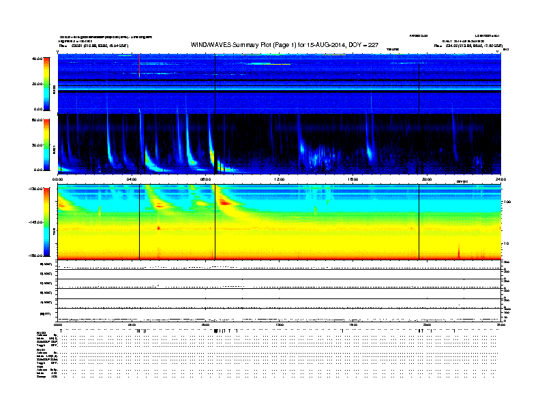Viewport: 540px width, 417px height.
Task: Click the 60.00 label on RAD1 colorbar
Action: 37,120
